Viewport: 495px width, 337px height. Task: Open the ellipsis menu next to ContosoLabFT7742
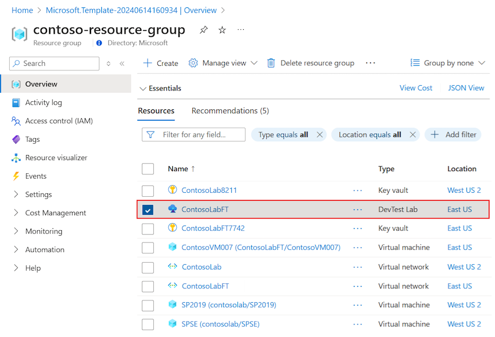(x=358, y=228)
